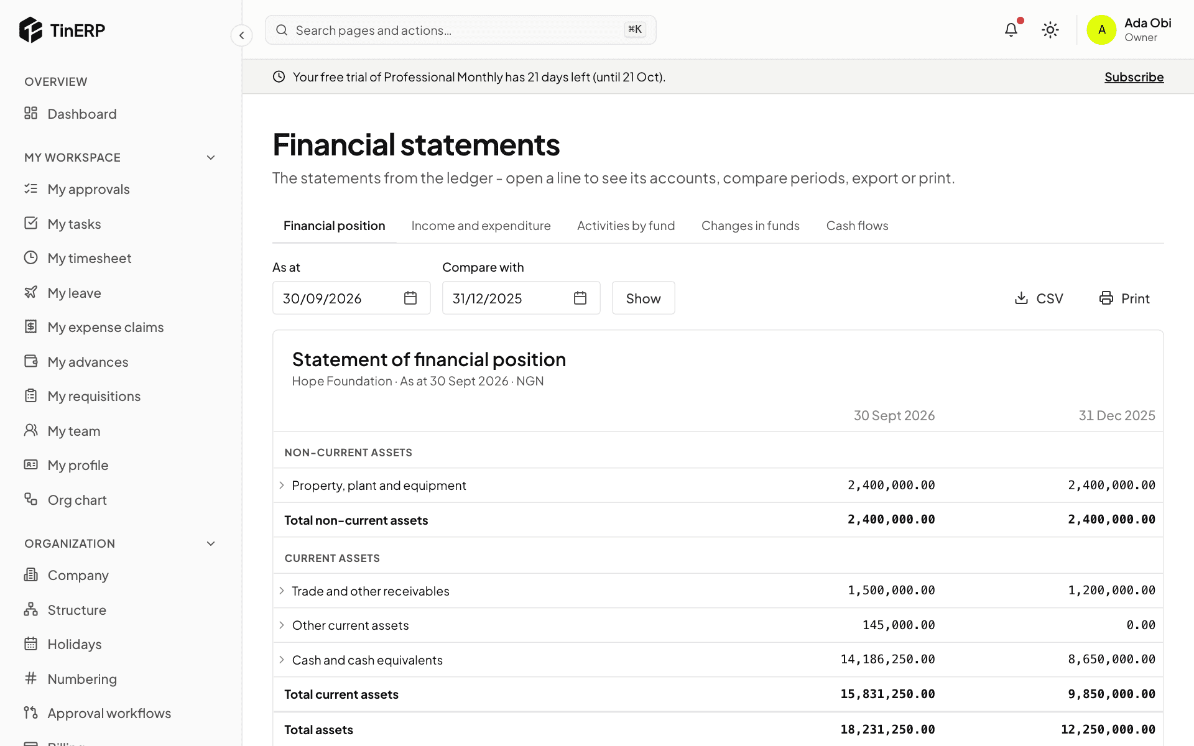Switch to Activities by fund tab
Screen dimensions: 1194x746
click(x=626, y=226)
